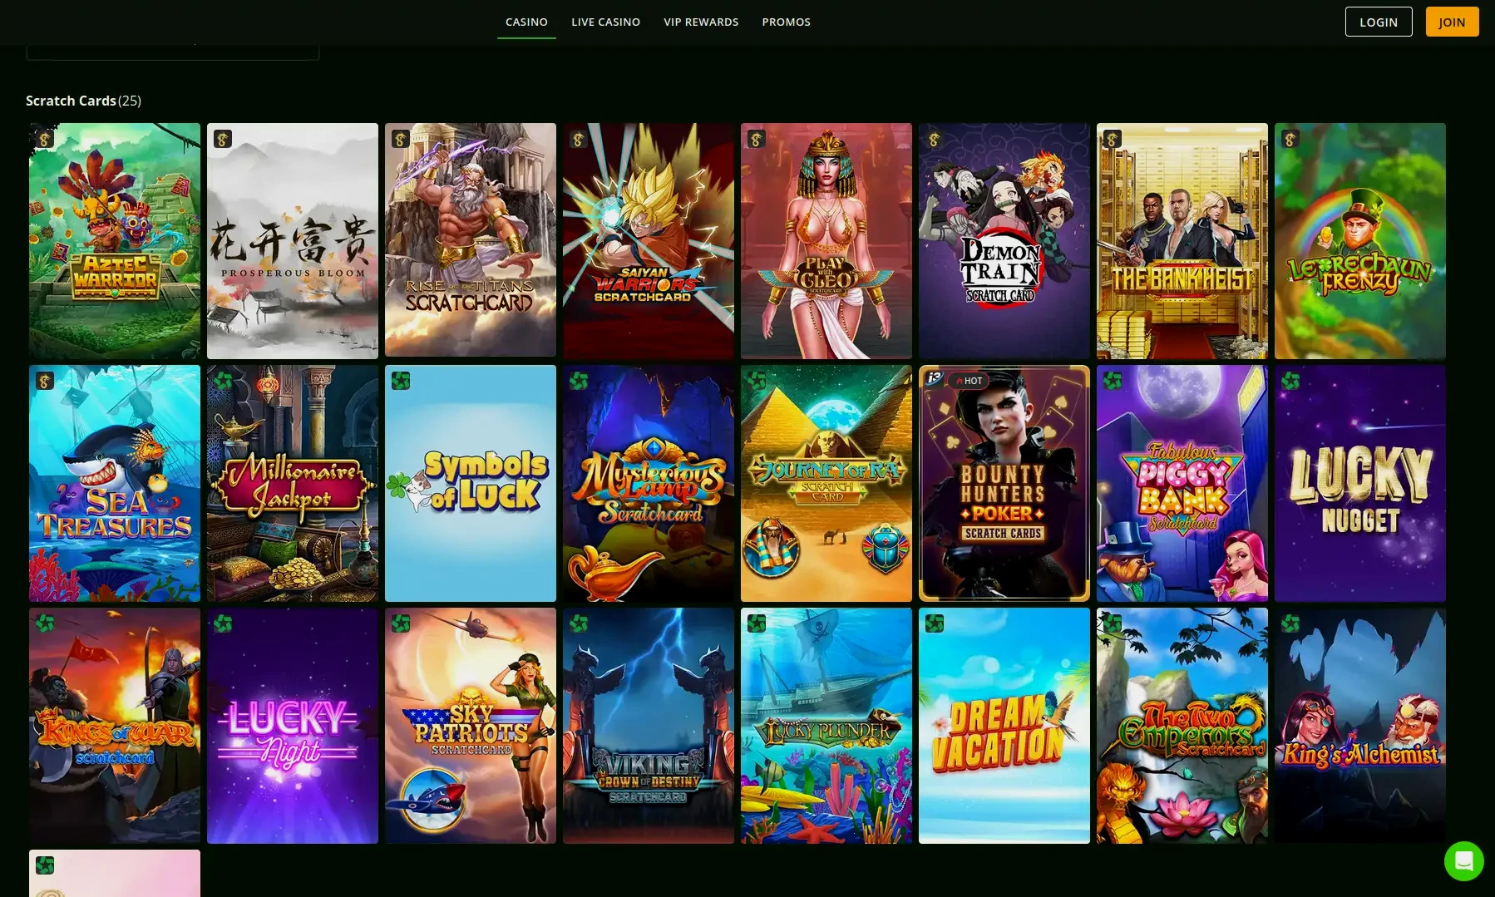Click the provider badge on Sea Treasures

(x=44, y=380)
